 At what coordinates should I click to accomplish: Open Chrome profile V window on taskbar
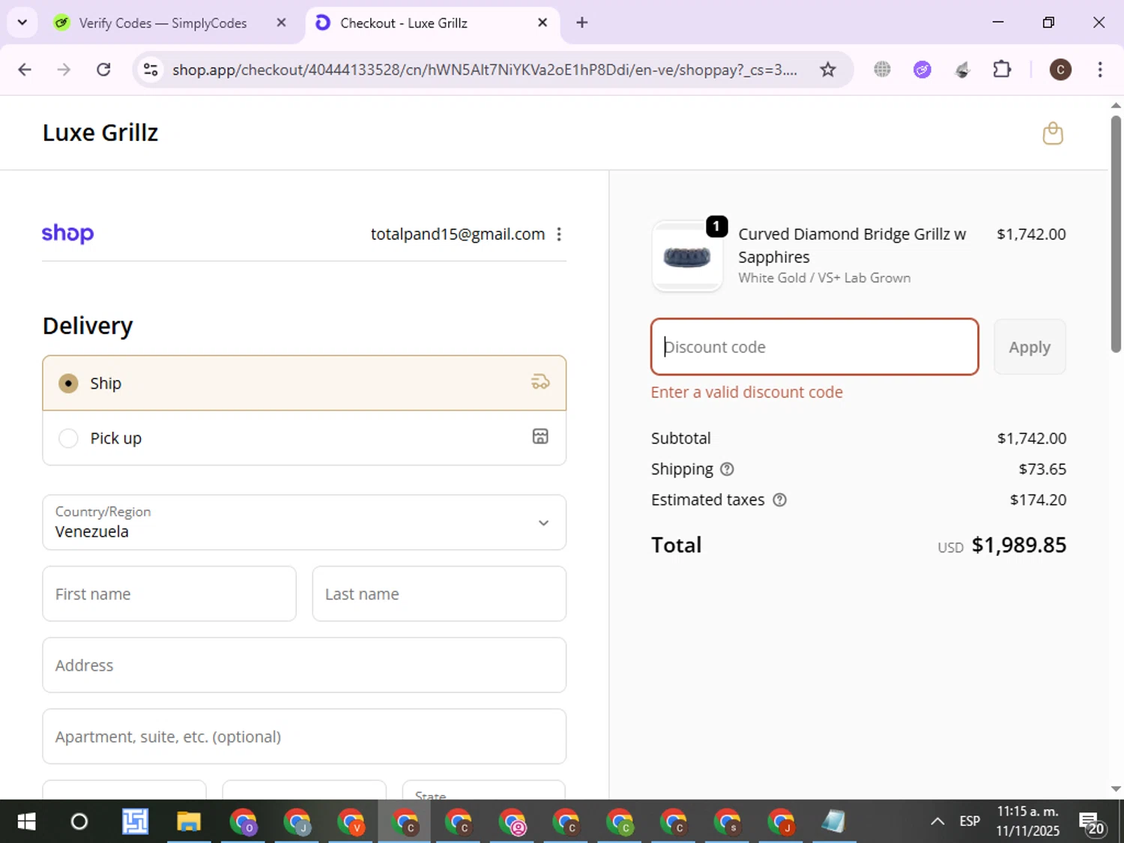351,822
